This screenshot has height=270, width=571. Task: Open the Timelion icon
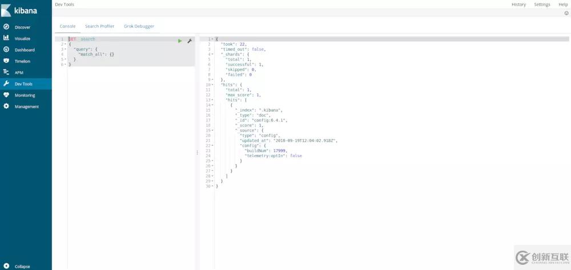coord(6,61)
